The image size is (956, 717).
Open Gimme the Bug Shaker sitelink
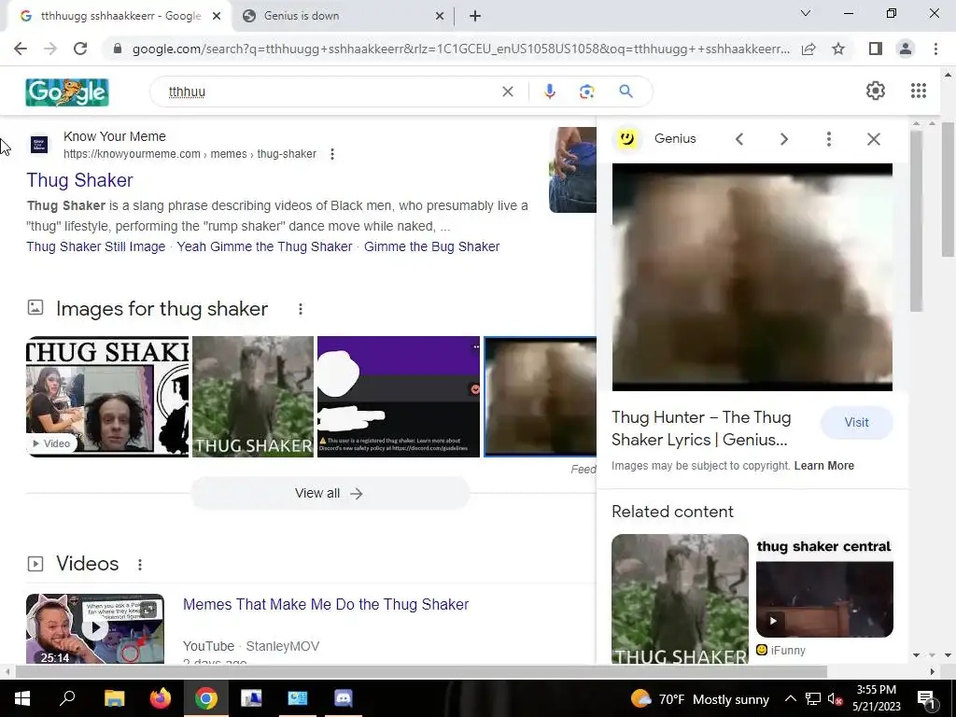[431, 246]
